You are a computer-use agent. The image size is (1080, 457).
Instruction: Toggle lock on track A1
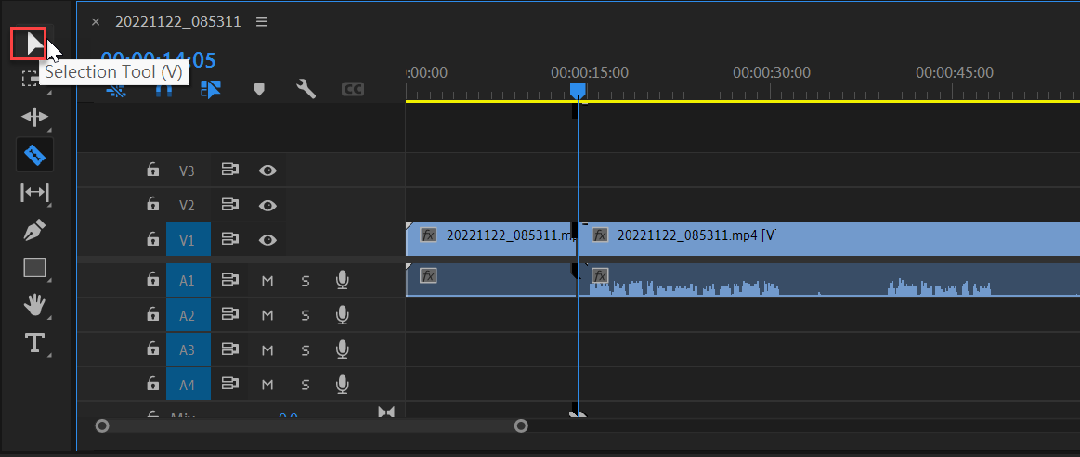[x=153, y=280]
